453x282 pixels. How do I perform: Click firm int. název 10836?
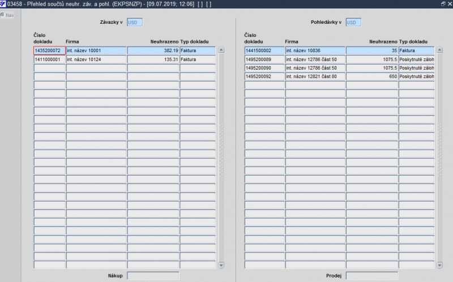315,50
